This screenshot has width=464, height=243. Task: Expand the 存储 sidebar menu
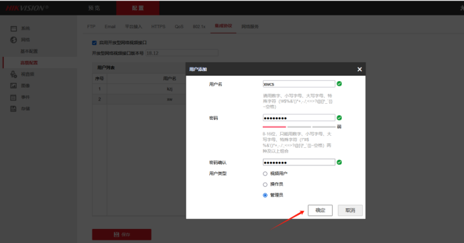25,108
